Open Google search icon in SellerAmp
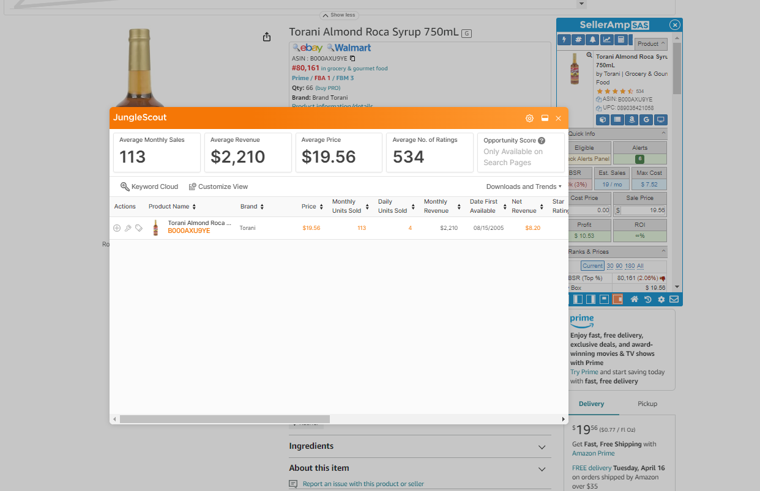This screenshot has height=491, width=760. click(x=646, y=120)
